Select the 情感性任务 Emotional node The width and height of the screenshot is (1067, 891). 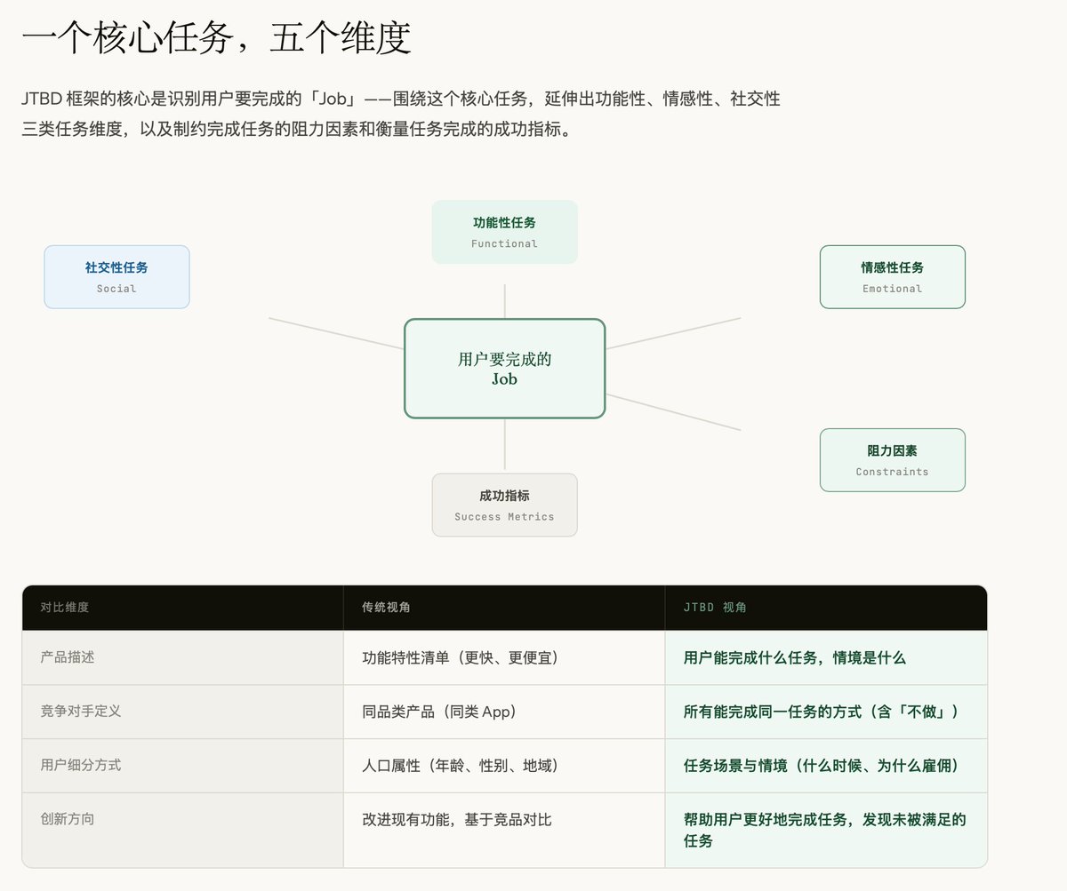pyautogui.click(x=892, y=276)
